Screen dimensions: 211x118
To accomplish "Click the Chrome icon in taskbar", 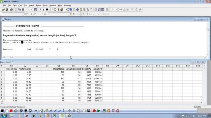I will click(x=41, y=116).
